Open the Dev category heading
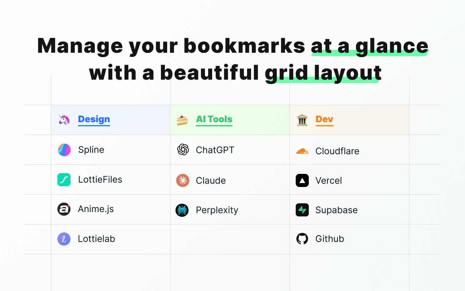 [x=324, y=119]
